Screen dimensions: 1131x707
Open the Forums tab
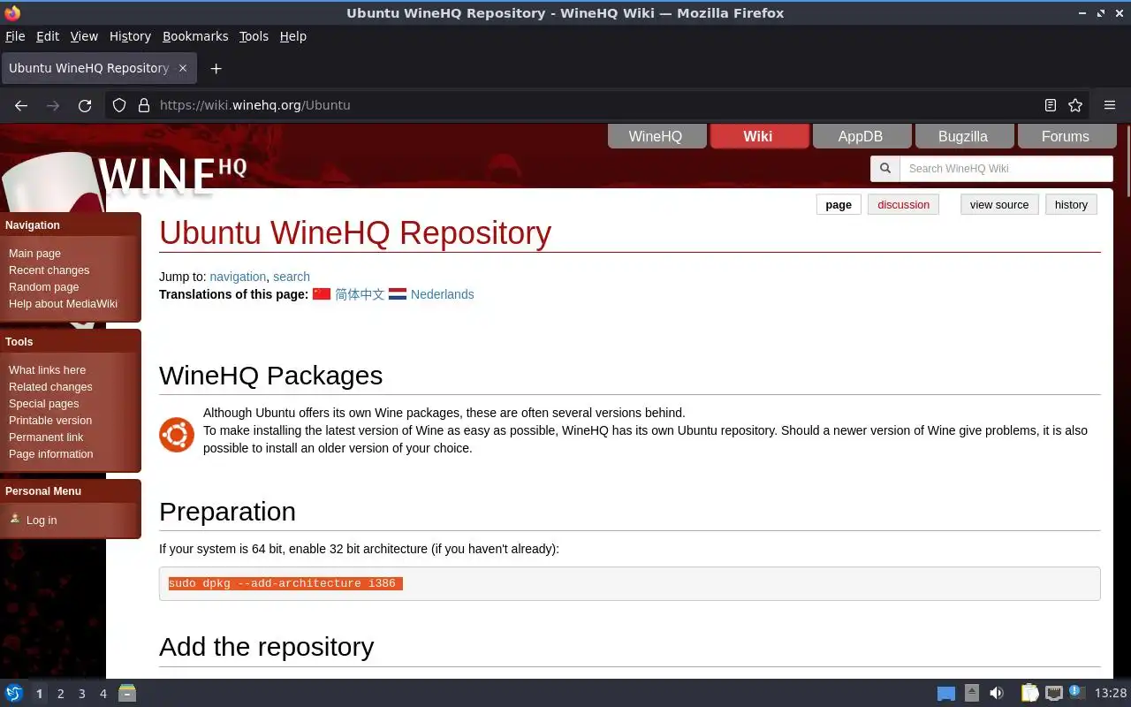tap(1066, 136)
